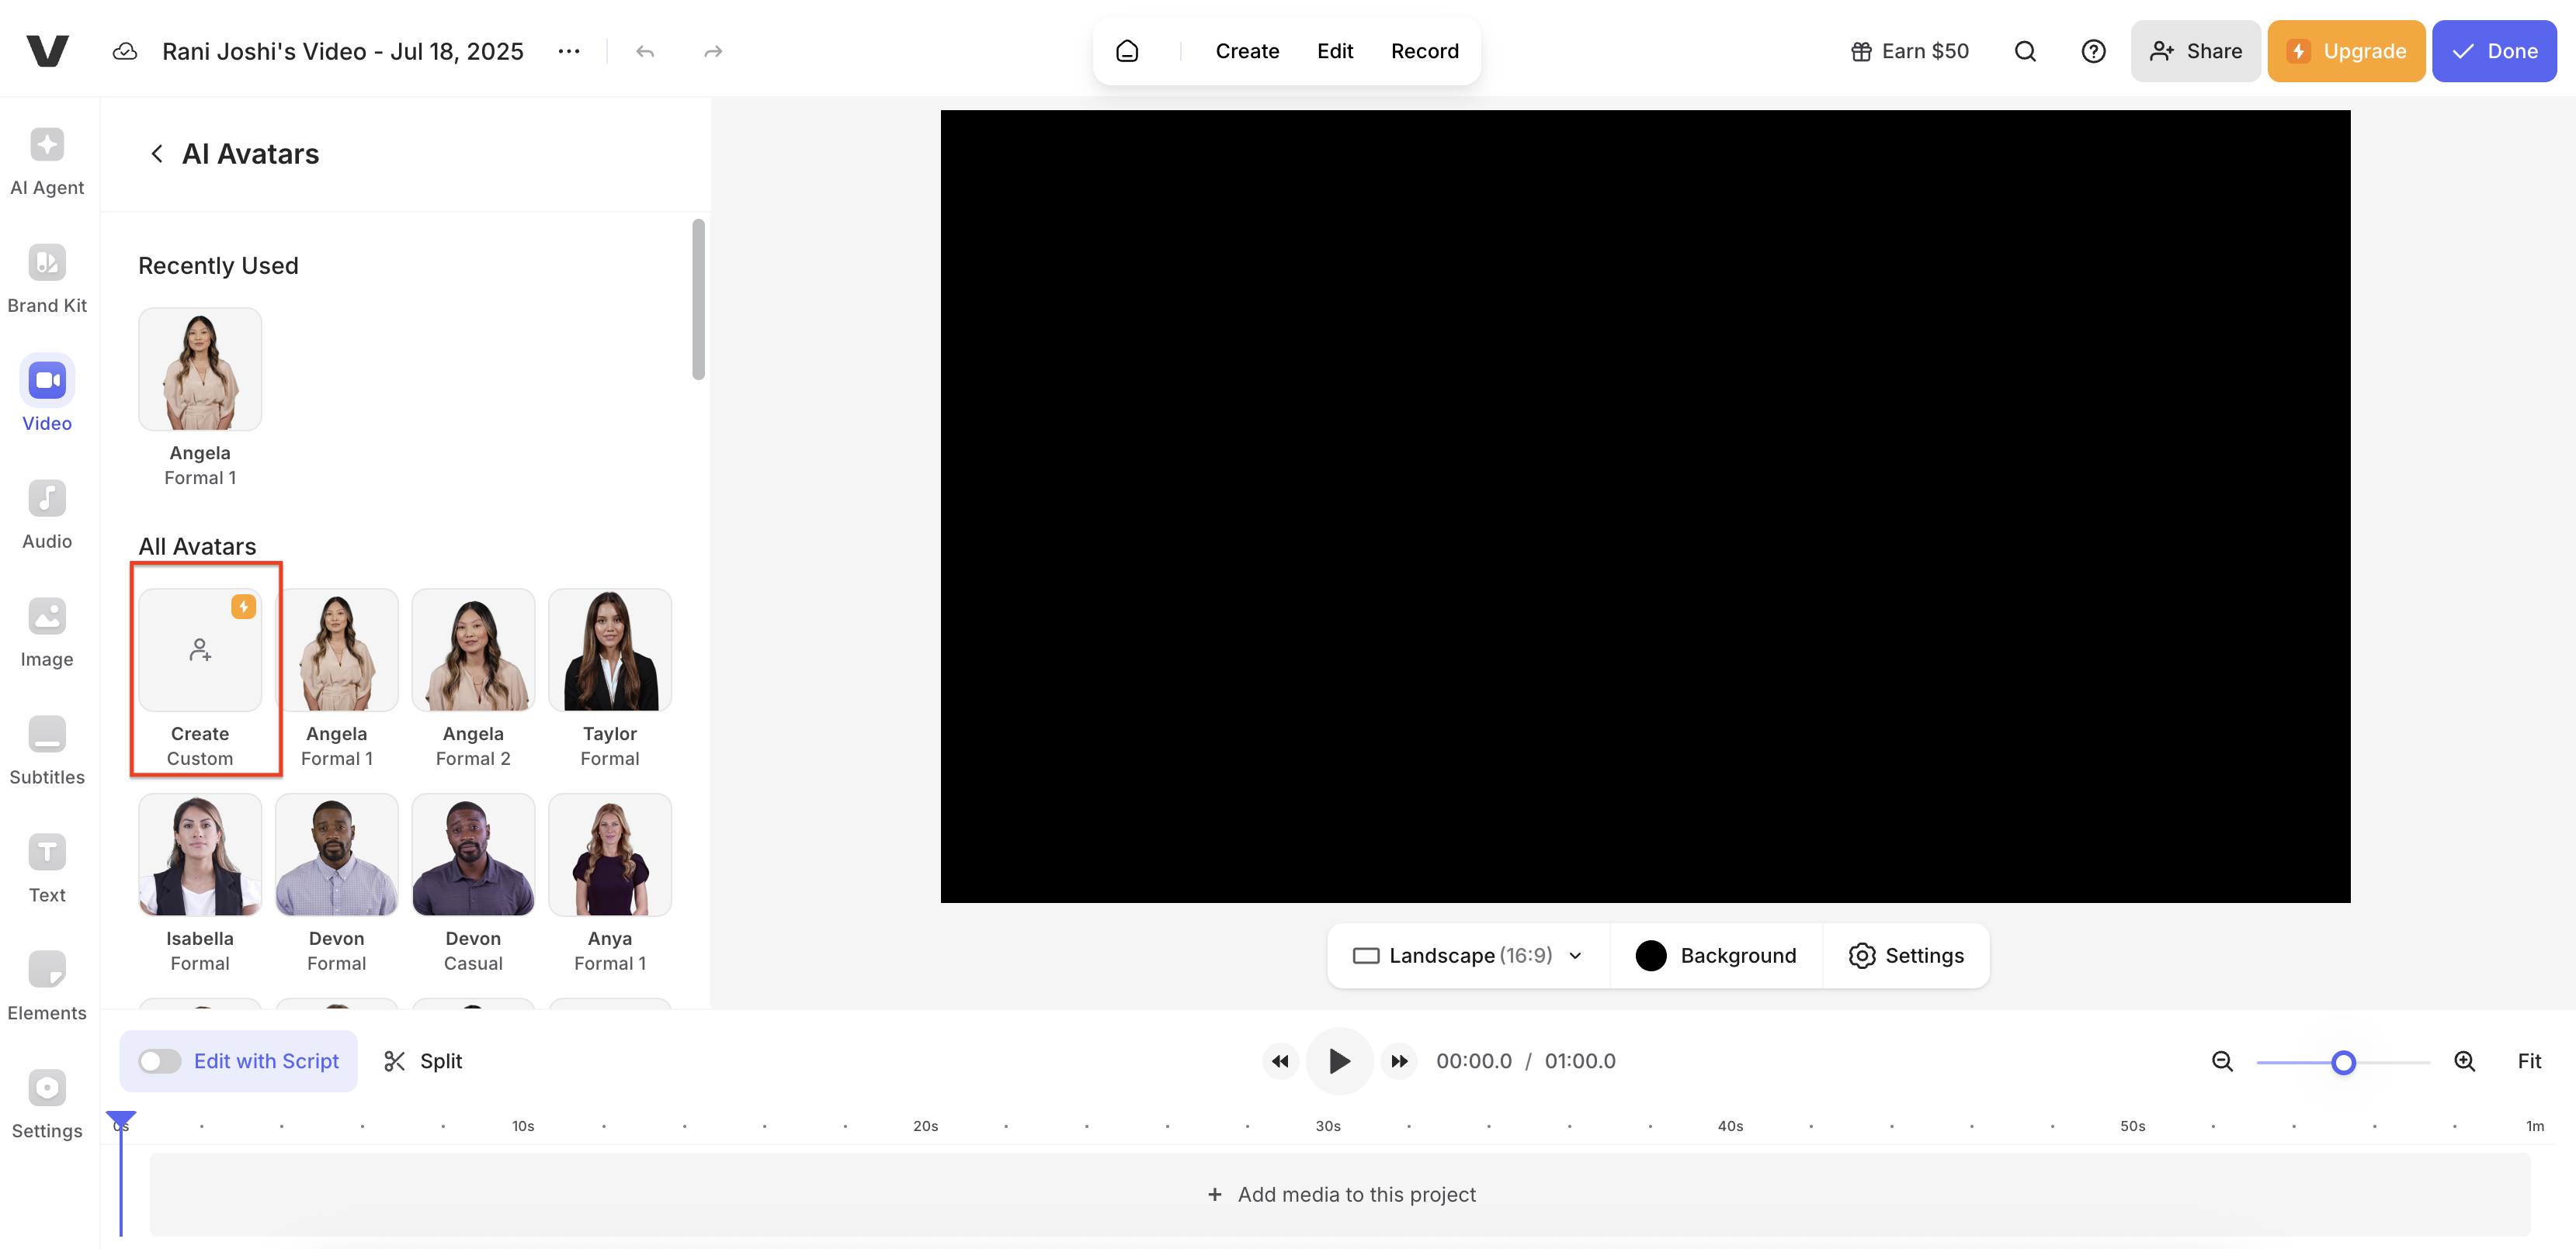Open the project options via ellipsis menu
This screenshot has height=1249, width=2576.
click(568, 50)
